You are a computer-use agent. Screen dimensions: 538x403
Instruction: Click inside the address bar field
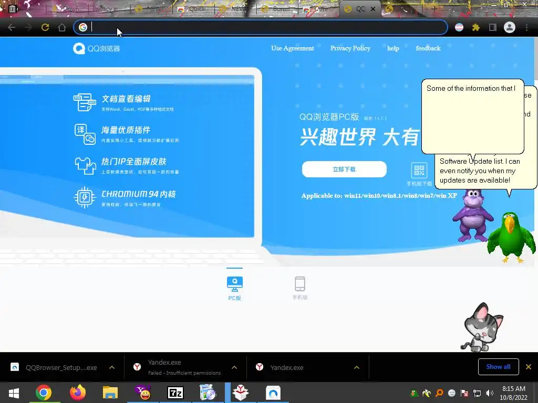(261, 27)
